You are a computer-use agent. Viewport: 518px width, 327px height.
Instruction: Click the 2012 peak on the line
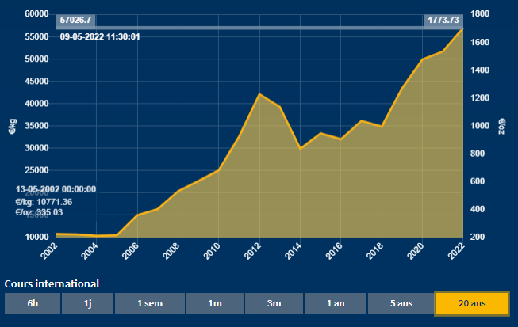pyautogui.click(x=259, y=93)
